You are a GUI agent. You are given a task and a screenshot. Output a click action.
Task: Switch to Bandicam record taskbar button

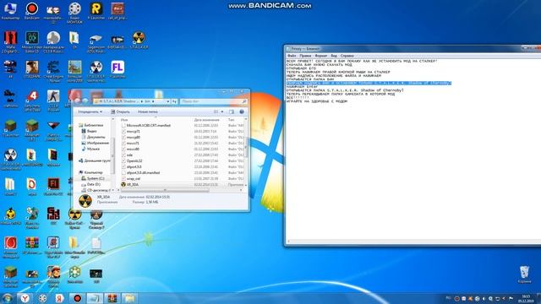tap(77, 298)
